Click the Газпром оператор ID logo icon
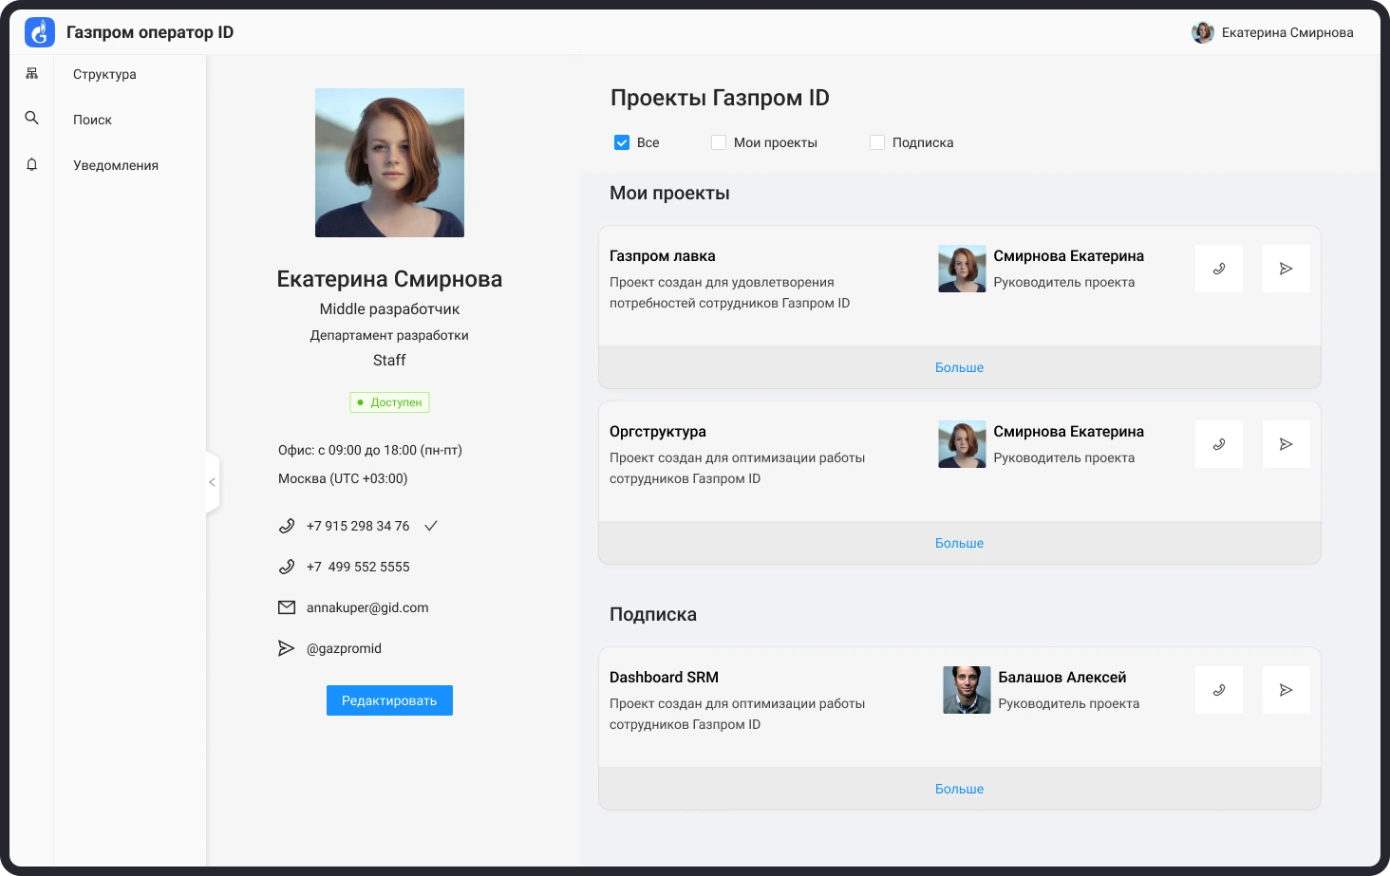This screenshot has height=876, width=1390. click(39, 32)
